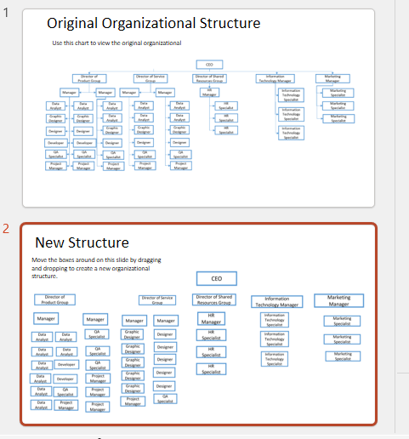Click Marketing Manager box in slide 2
The image size is (409, 439).
click(x=339, y=300)
